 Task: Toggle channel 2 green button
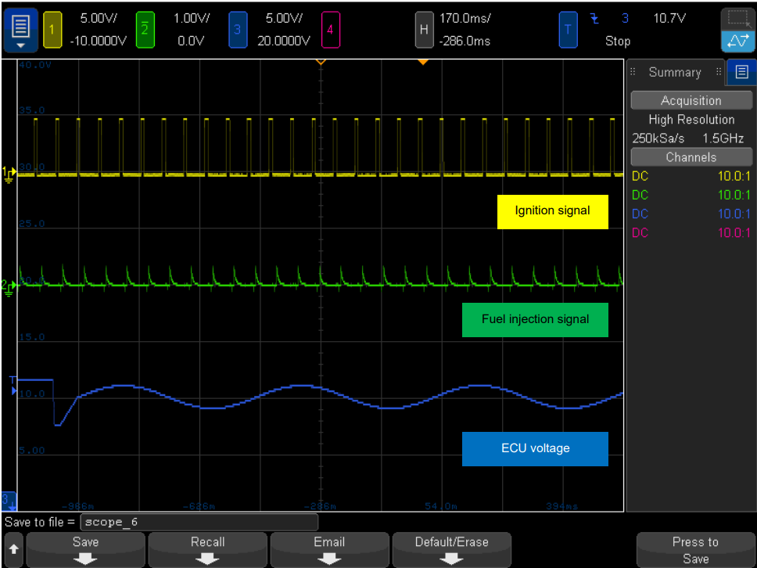click(145, 30)
